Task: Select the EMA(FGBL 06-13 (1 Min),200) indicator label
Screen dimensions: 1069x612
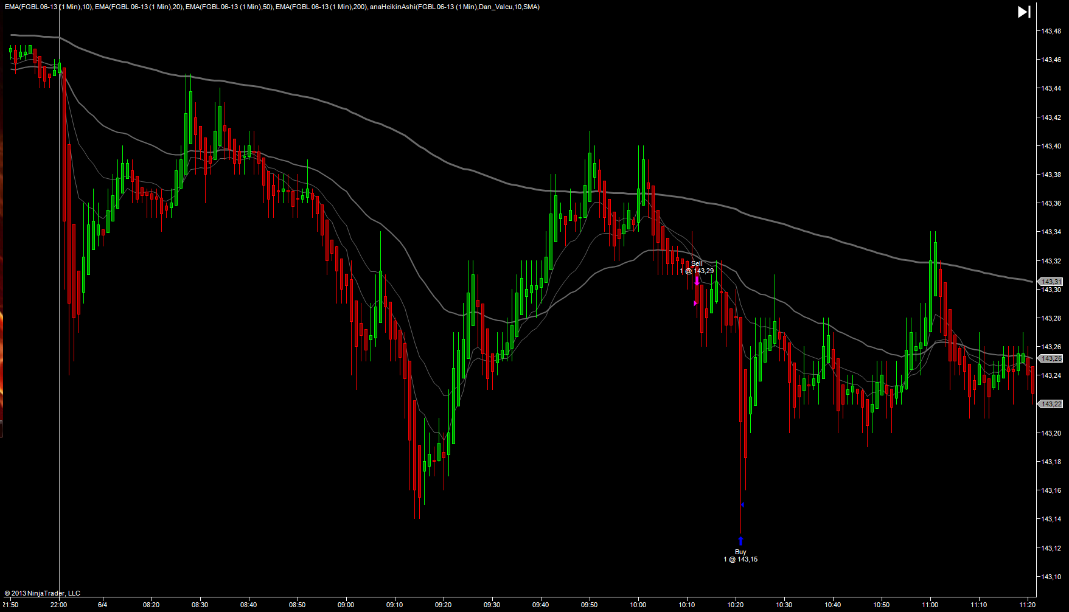Action: click(x=321, y=7)
